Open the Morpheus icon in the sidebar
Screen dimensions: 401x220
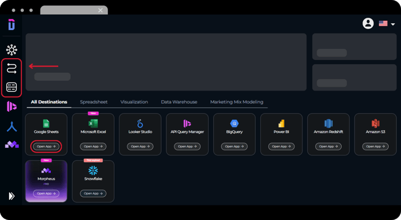pos(12,144)
